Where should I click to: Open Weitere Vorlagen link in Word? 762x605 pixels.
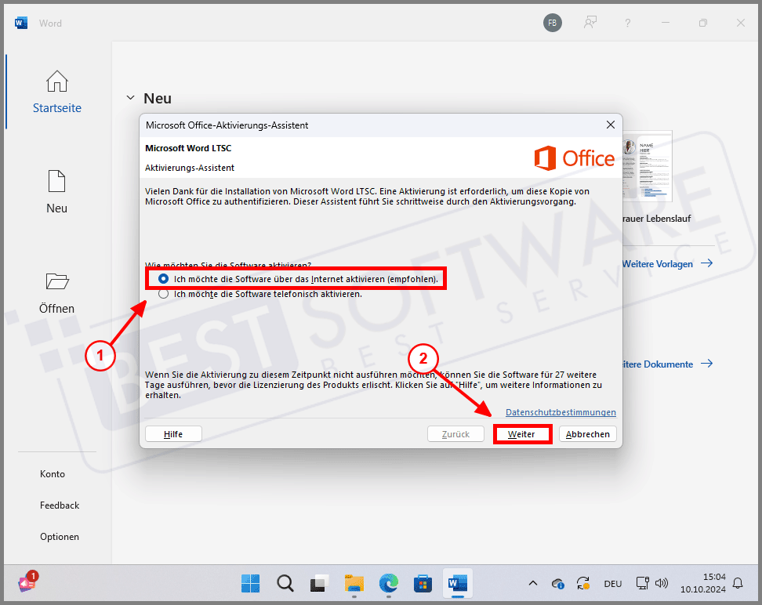click(667, 264)
